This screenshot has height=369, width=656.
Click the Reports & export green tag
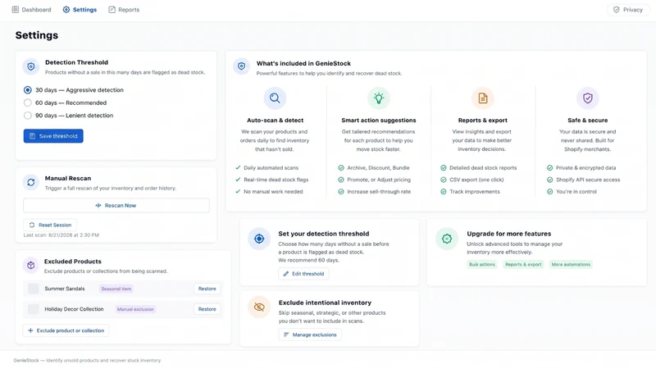point(523,264)
